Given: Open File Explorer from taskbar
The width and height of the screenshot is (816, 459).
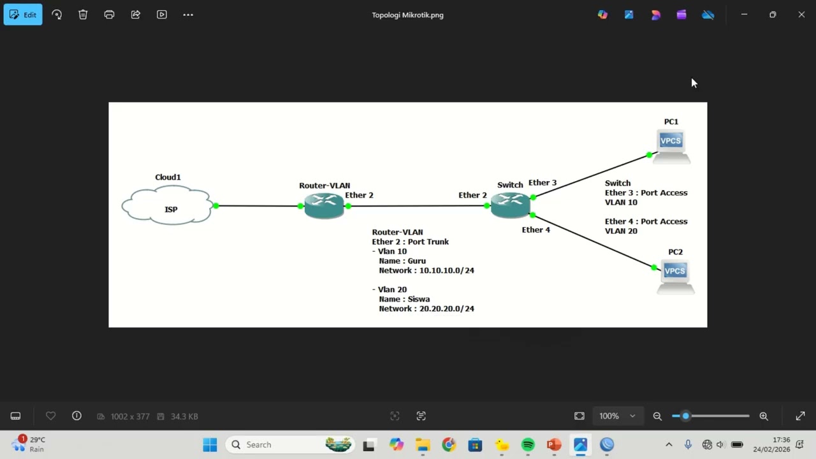Looking at the screenshot, I should tap(423, 445).
